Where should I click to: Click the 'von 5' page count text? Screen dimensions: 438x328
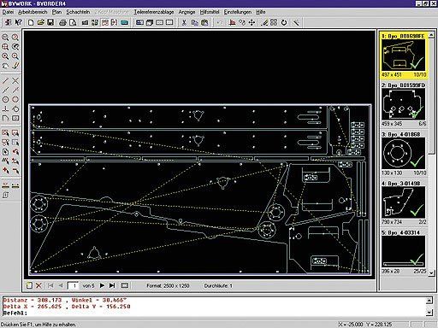88,285
